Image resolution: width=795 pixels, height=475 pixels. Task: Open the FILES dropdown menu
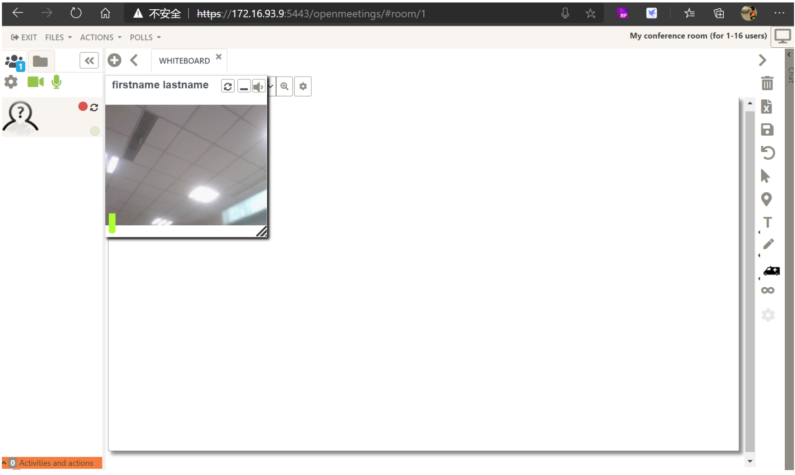tap(58, 38)
